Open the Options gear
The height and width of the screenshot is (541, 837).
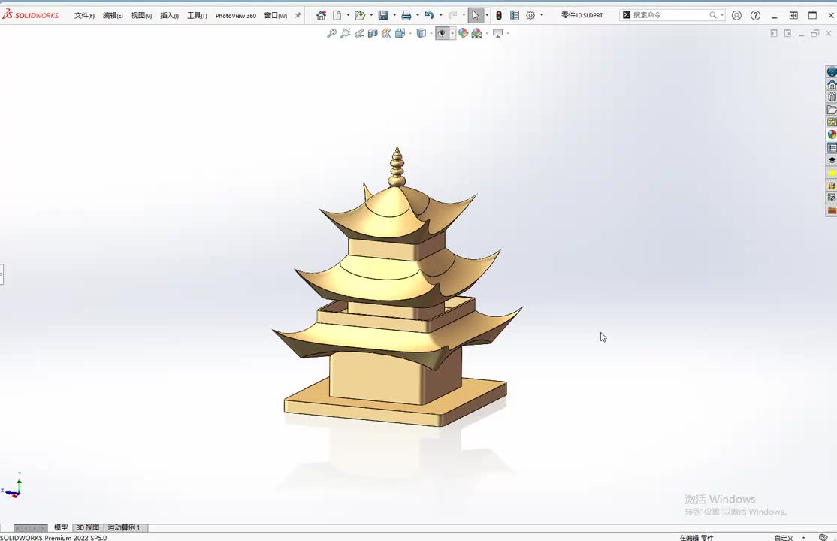530,16
